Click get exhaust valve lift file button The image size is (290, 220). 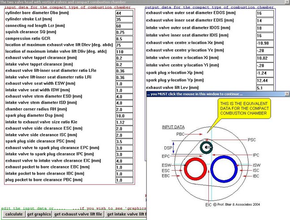click(78, 214)
